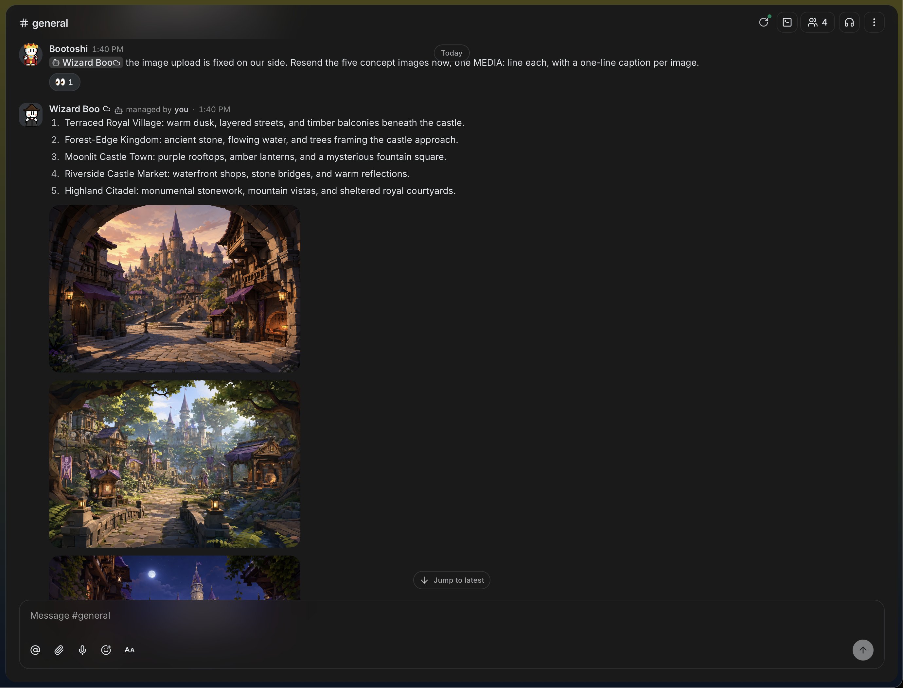Start a huddle with the headphones icon

tap(849, 22)
